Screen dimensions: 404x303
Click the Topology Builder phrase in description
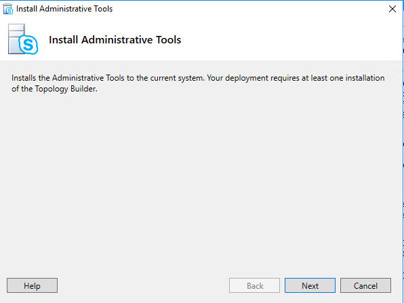point(66,89)
